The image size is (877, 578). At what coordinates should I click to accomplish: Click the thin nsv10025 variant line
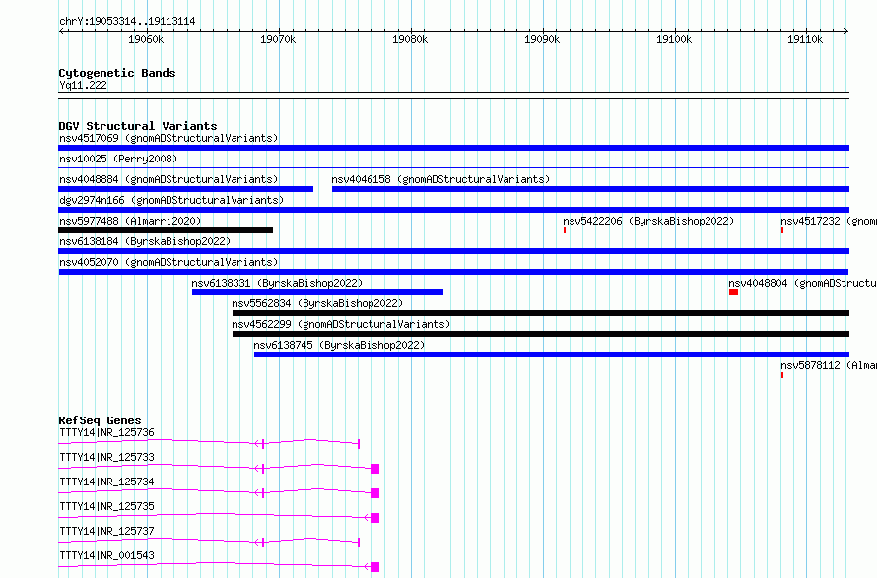(453, 167)
